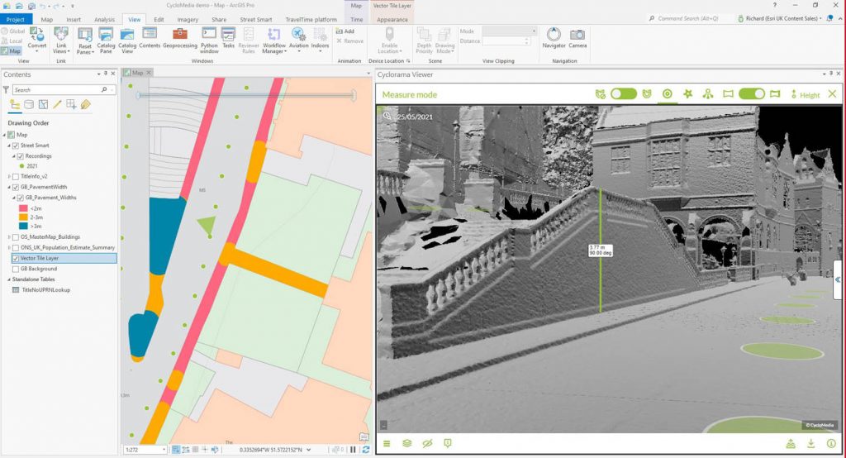Image resolution: width=846 pixels, height=458 pixels.
Task: Click the red <2m pavement swatch
Action: (x=22, y=208)
